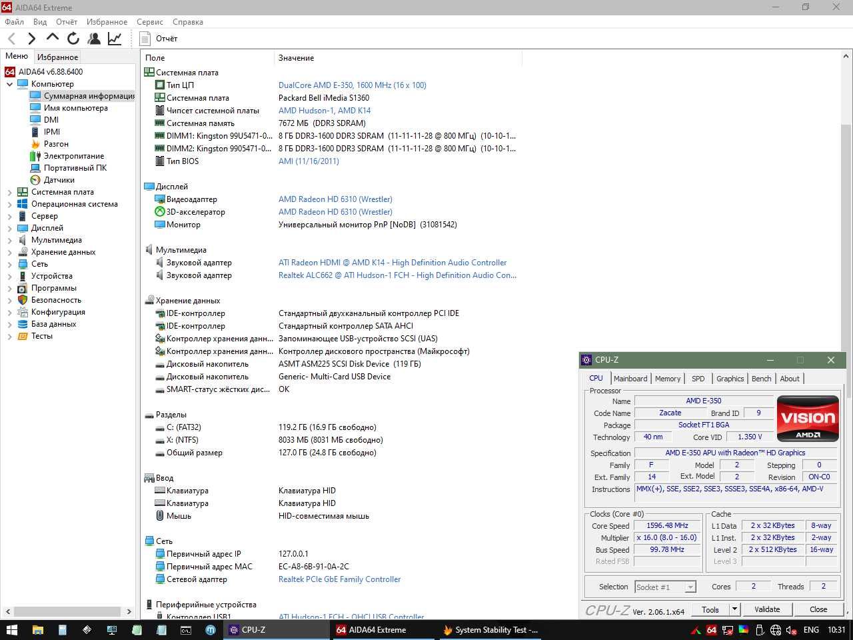Viewport: 853px width, 640px height.
Task: Expand the Сервер tree node
Action: pyautogui.click(x=9, y=216)
